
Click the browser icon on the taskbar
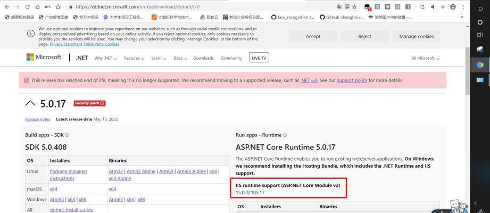[x=480, y=65]
